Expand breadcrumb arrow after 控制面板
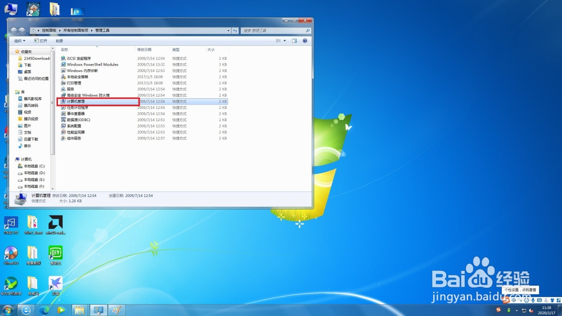This screenshot has height=316, width=562. 60,30
